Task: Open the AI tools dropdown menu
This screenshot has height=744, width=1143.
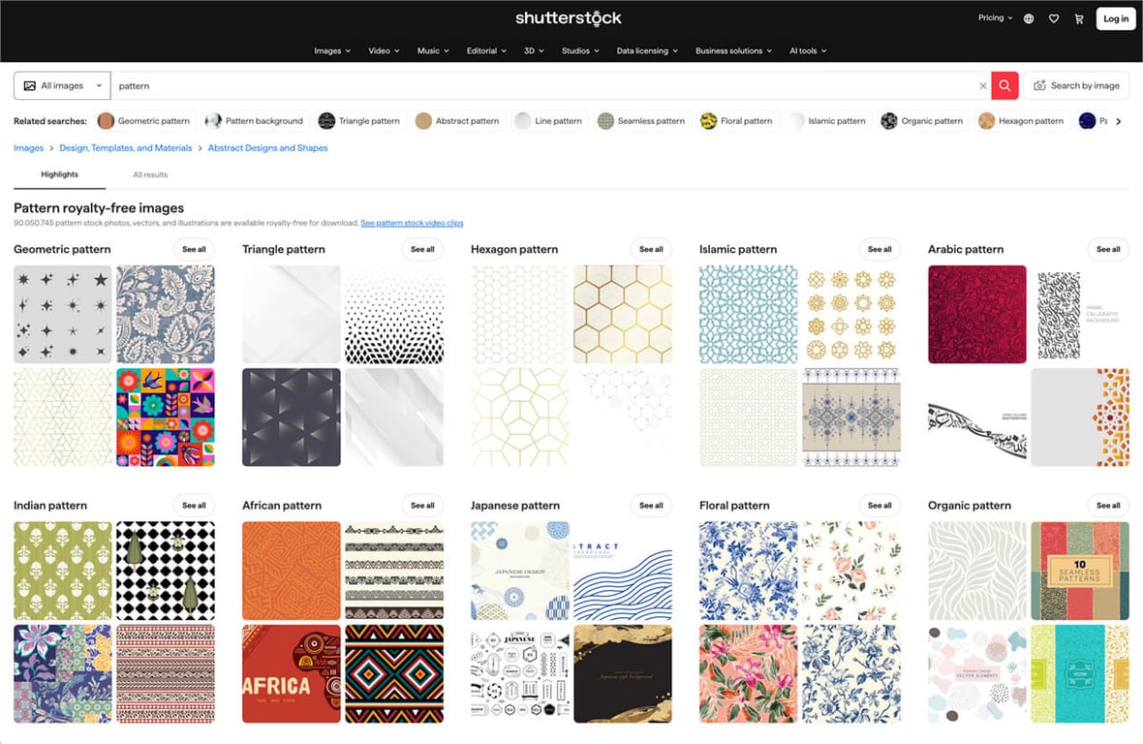Action: (x=807, y=50)
